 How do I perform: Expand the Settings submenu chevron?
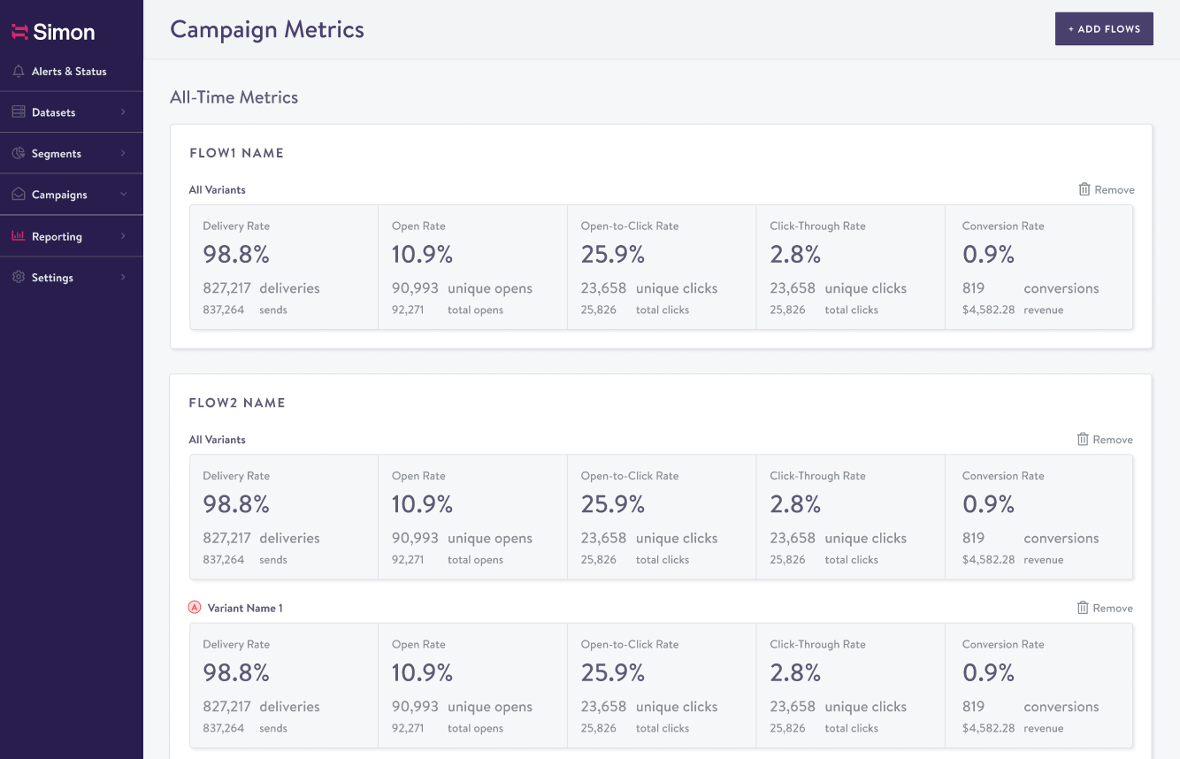coord(123,278)
